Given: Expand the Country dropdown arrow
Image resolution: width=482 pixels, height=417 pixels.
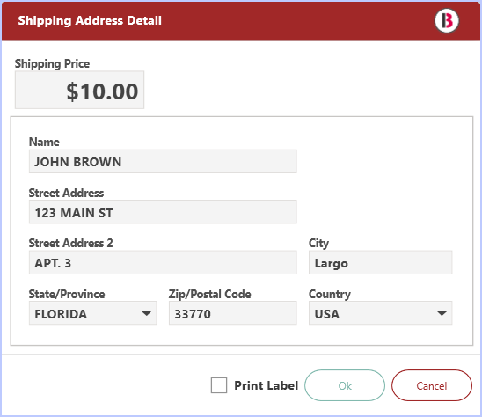Looking at the screenshot, I should point(442,313).
